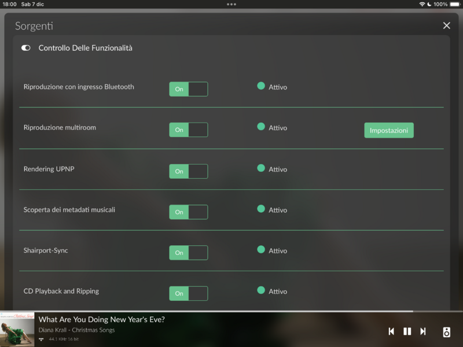
Task: Open the multiroom Impostazioni button
Action: [389, 130]
